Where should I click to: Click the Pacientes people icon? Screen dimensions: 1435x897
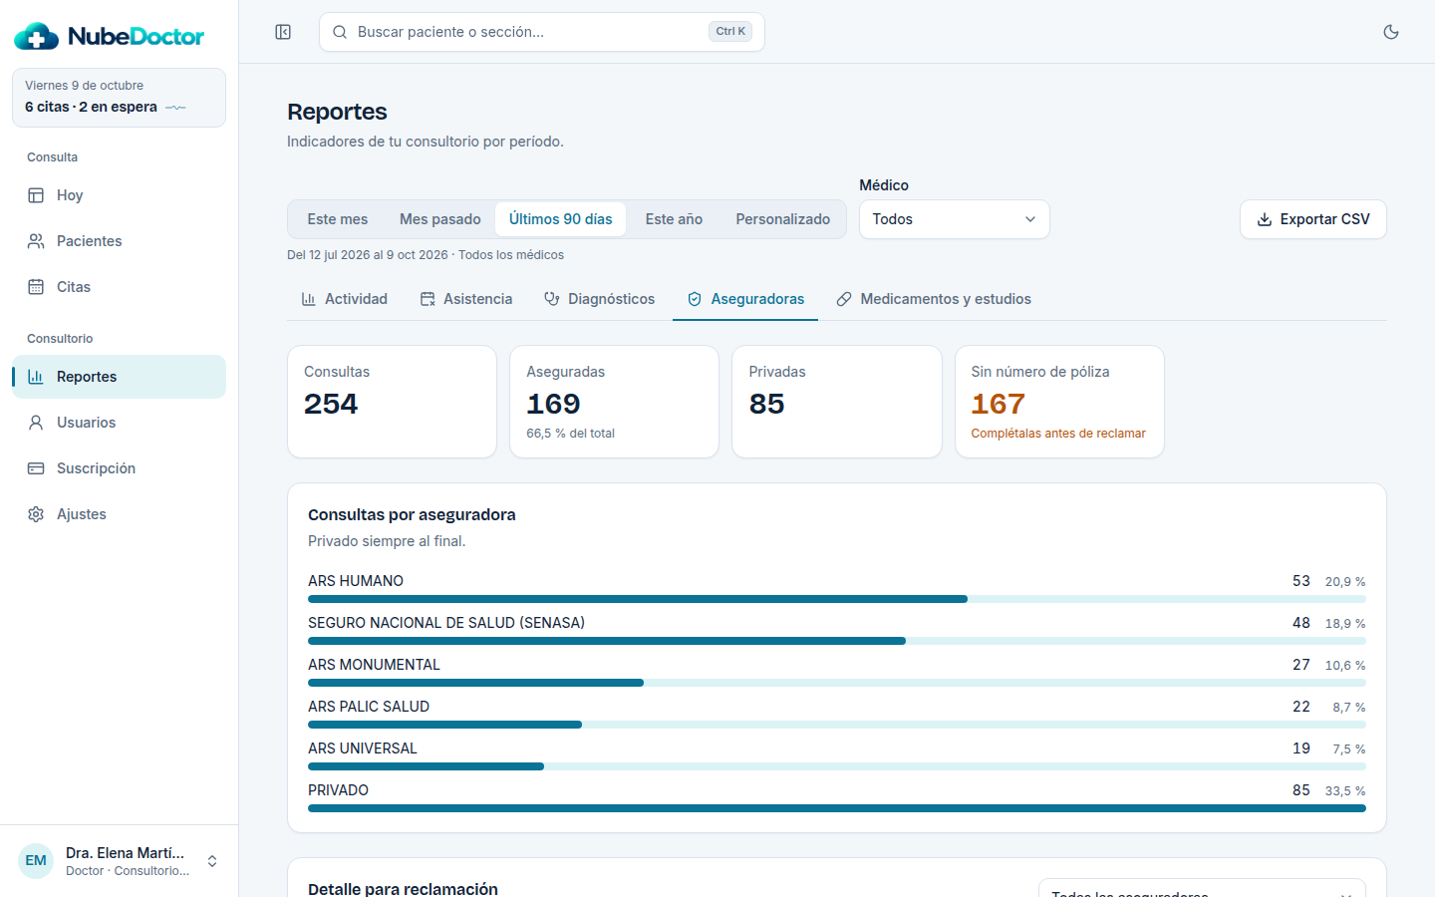36,241
